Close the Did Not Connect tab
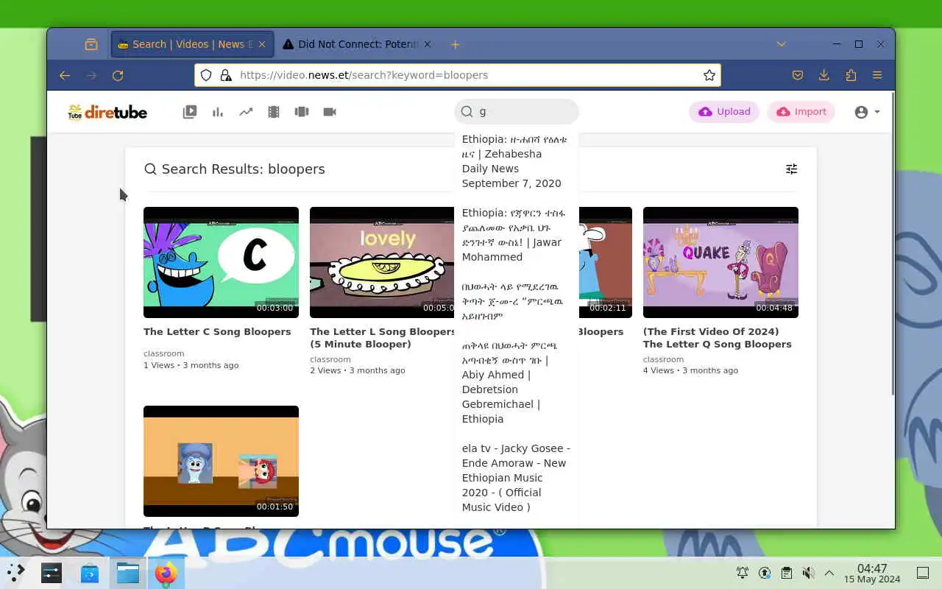 pos(428,44)
